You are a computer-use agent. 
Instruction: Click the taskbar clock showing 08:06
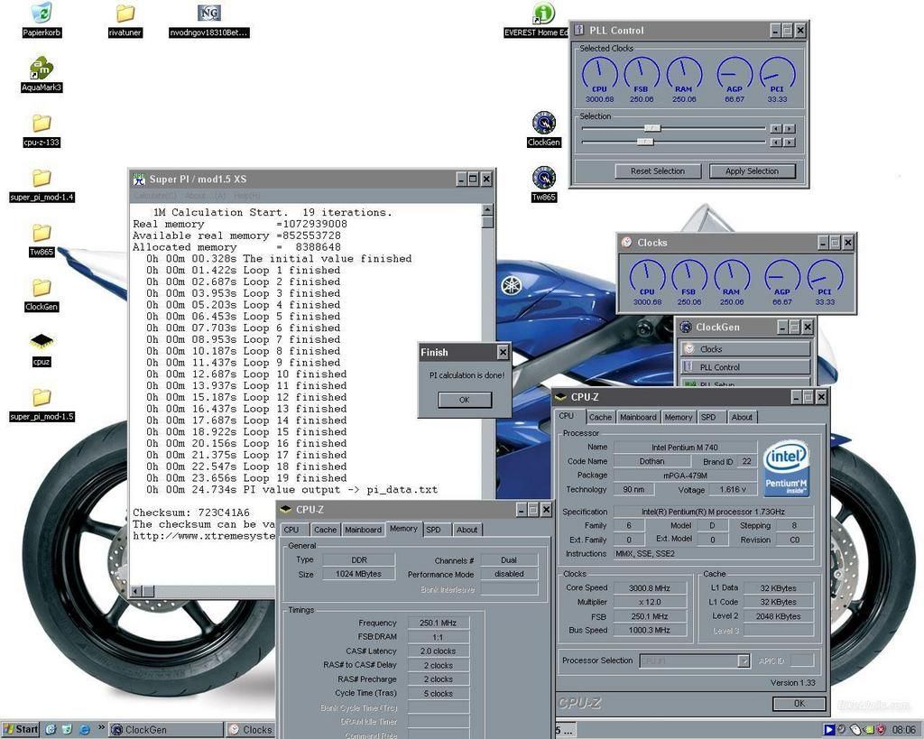click(x=903, y=730)
